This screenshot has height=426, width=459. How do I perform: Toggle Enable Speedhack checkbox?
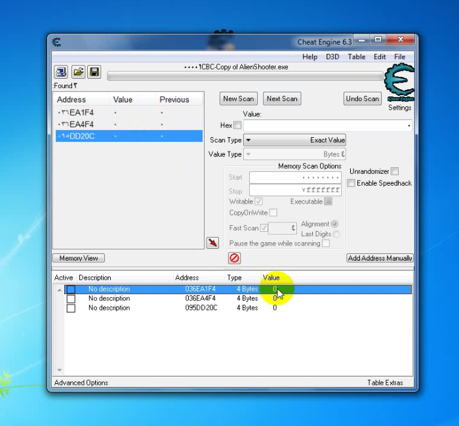[x=351, y=183]
